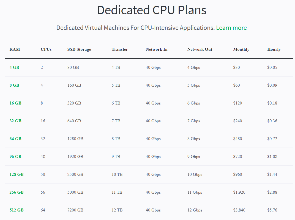Screen dimensions: 295x220
Task: Select the Hourly column header
Action: point(274,50)
